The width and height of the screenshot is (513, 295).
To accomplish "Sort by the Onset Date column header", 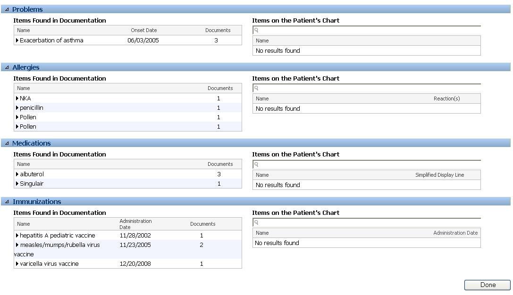I will (143, 30).
